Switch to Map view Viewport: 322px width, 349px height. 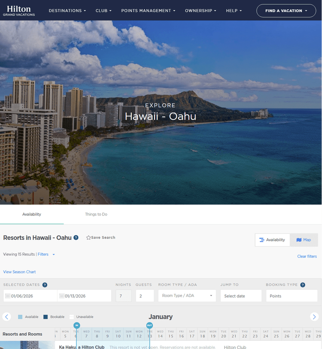(x=304, y=240)
